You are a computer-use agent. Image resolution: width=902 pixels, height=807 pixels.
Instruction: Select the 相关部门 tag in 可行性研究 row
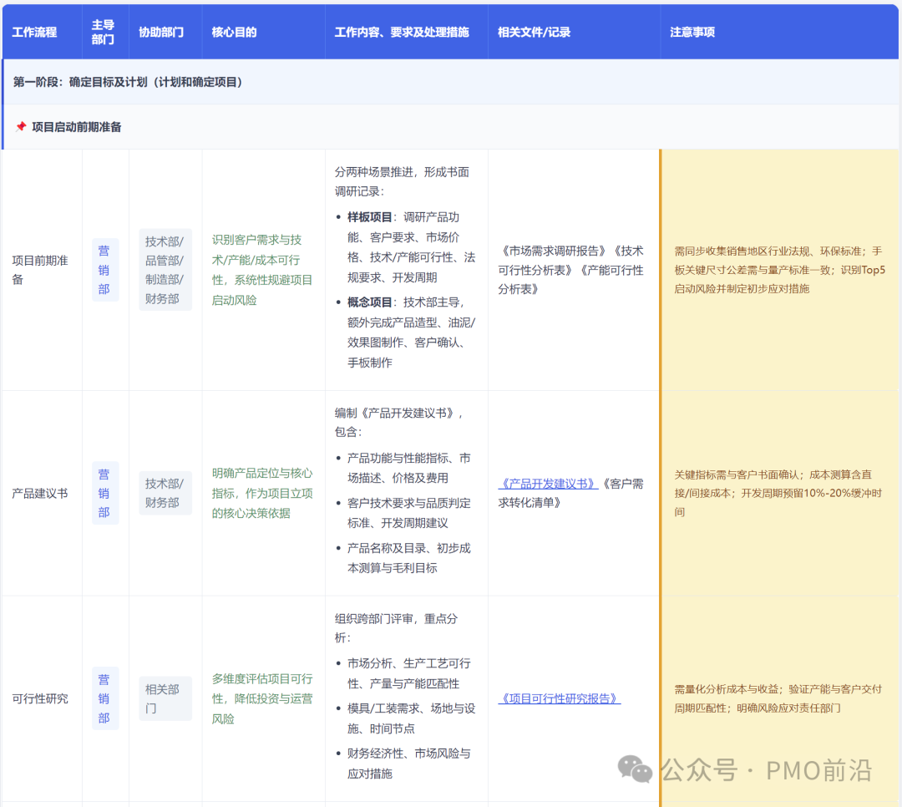(x=165, y=698)
